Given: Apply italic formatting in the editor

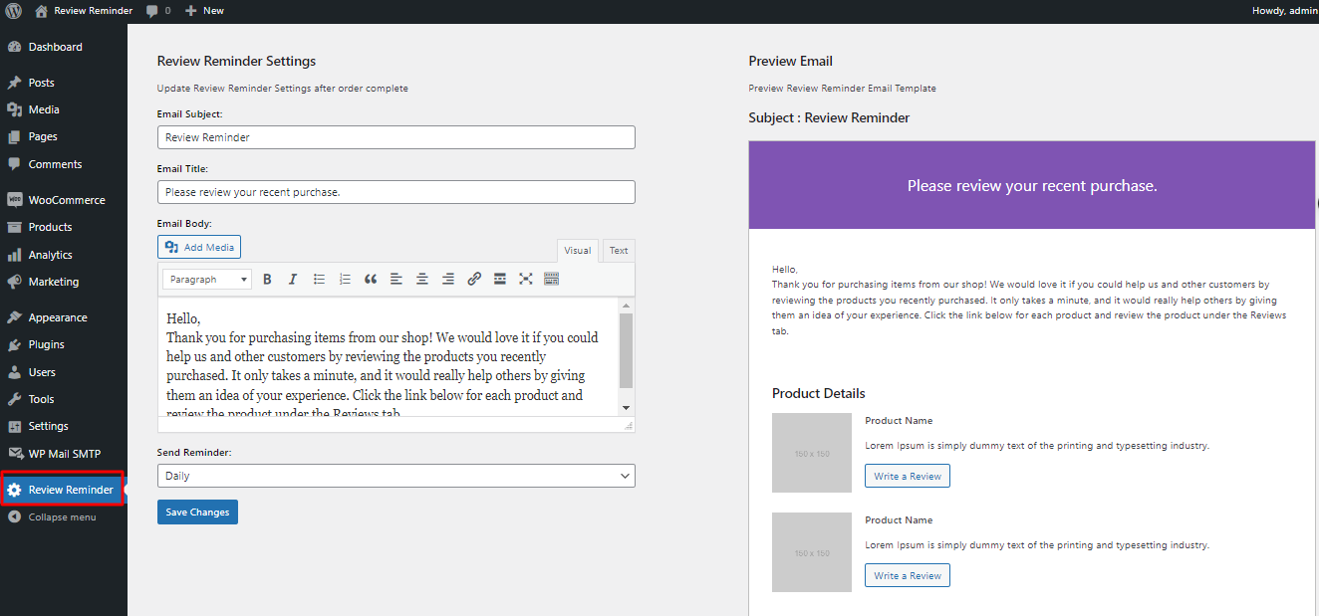Looking at the screenshot, I should point(293,280).
